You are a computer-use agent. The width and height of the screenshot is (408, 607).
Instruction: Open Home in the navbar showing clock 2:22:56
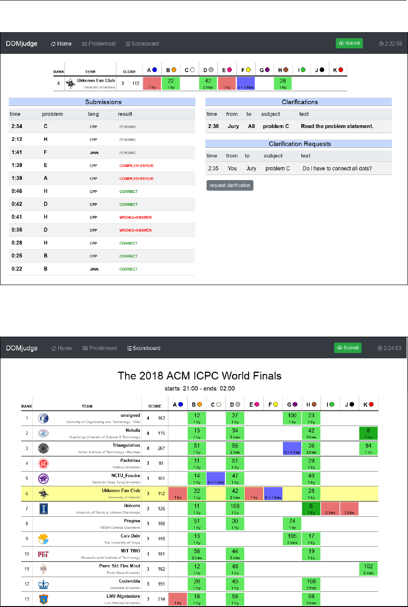tap(61, 44)
